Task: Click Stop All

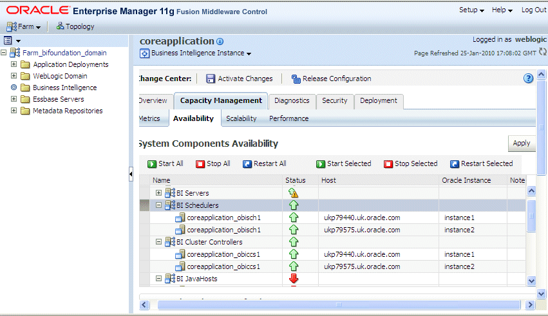Action: click(213, 163)
